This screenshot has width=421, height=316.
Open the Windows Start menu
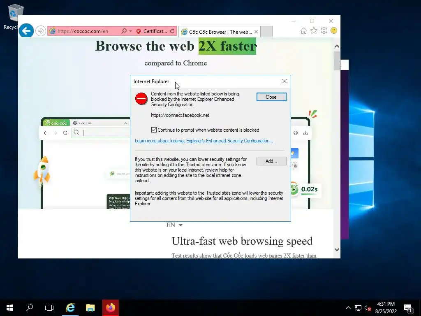click(10, 308)
